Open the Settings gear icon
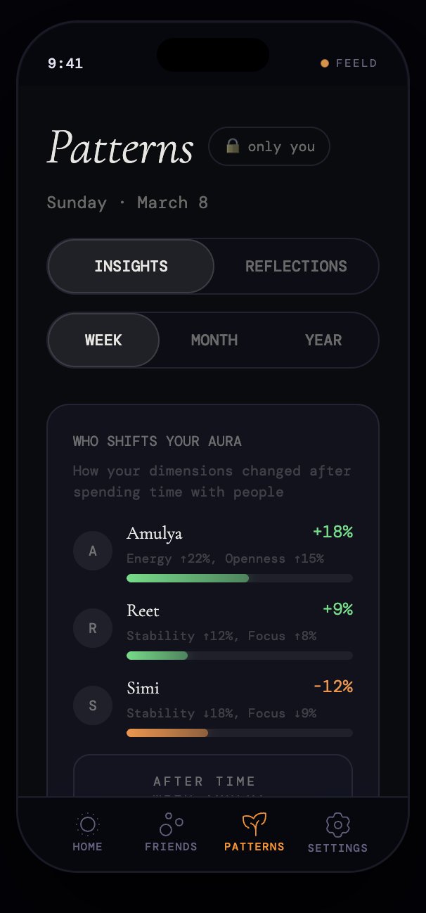Viewport: 426px width, 913px height. pyautogui.click(x=337, y=824)
